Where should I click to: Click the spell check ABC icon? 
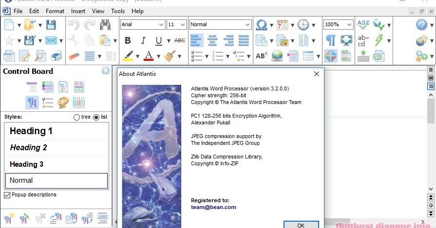[363, 25]
